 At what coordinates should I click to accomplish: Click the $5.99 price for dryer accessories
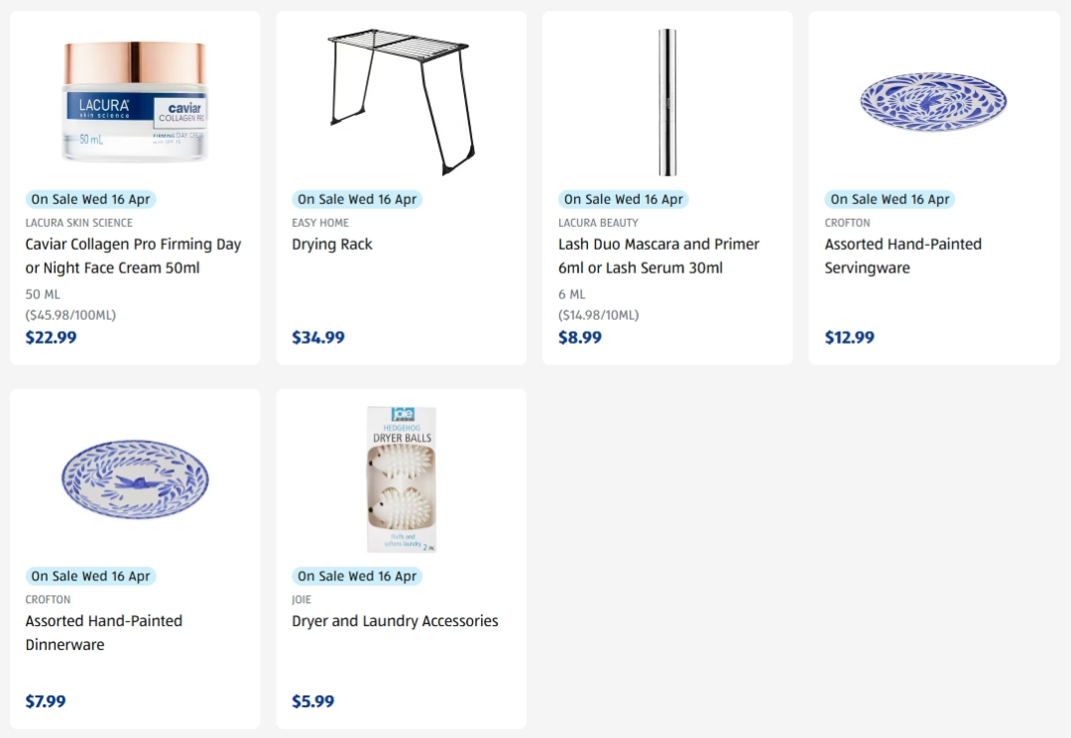312,702
